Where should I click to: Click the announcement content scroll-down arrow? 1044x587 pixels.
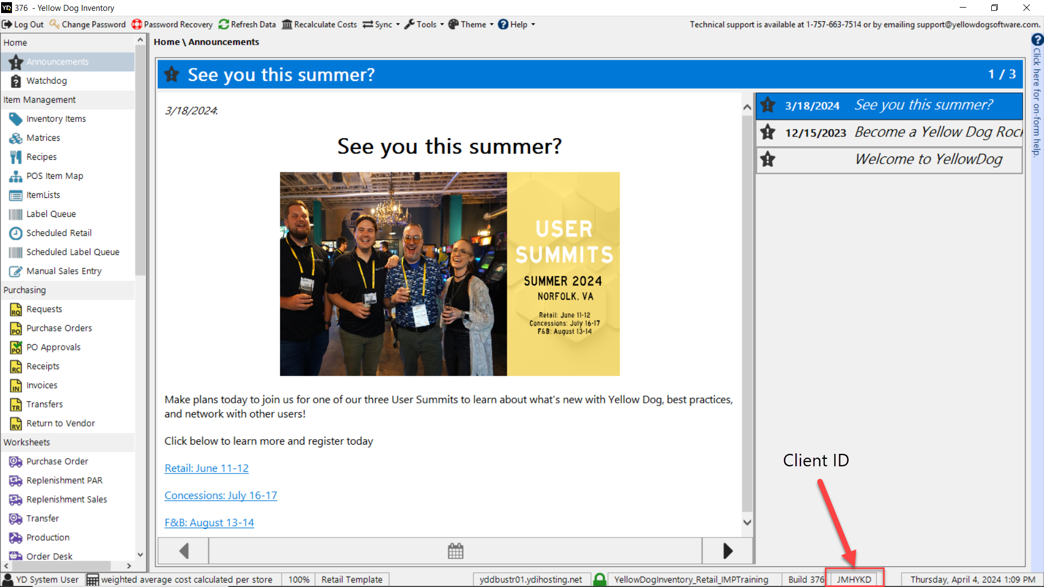(x=747, y=522)
